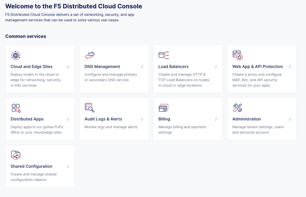Open the Web App & API Protection title

point(257,66)
